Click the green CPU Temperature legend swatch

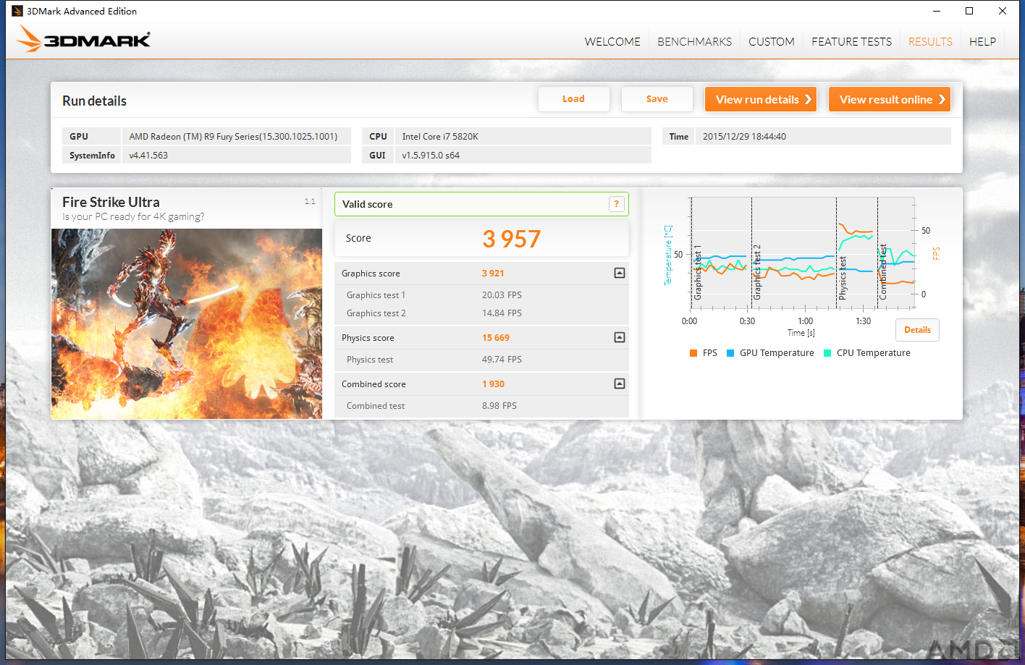827,353
